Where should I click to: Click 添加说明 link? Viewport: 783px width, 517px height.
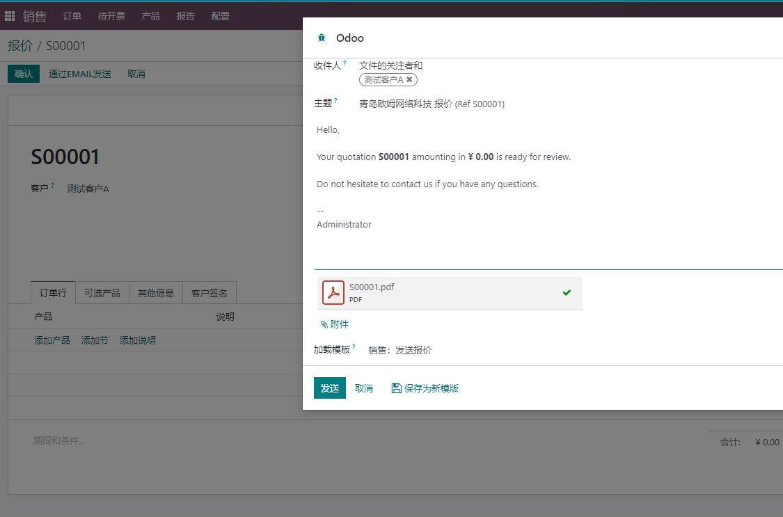138,340
